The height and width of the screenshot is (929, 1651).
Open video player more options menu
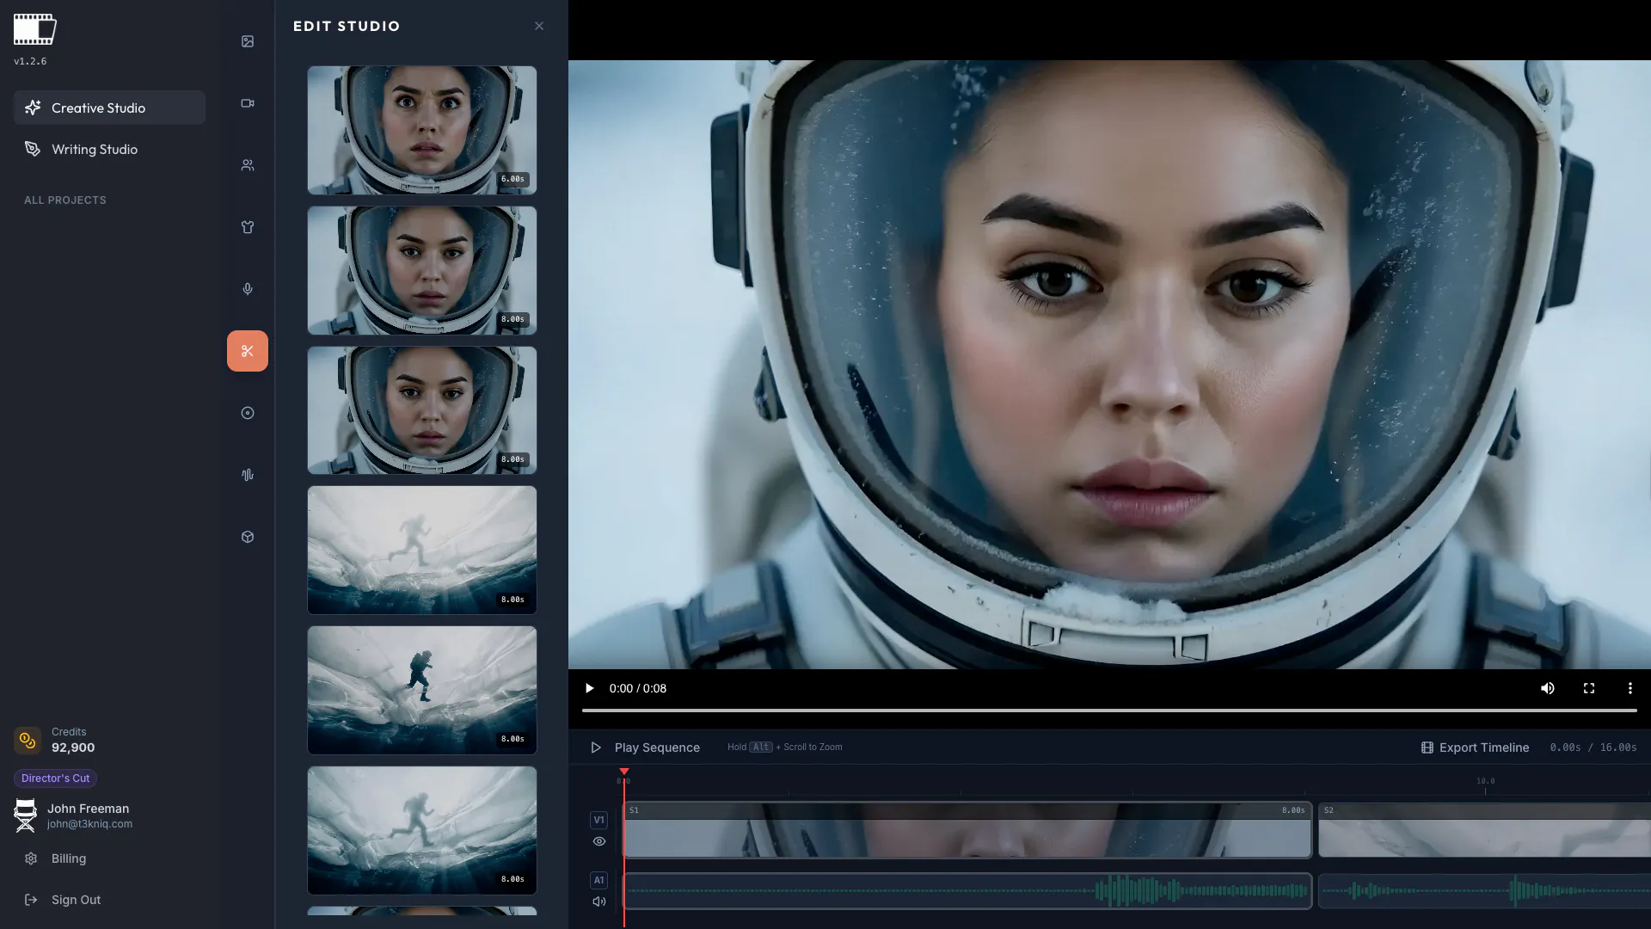pyautogui.click(x=1630, y=688)
